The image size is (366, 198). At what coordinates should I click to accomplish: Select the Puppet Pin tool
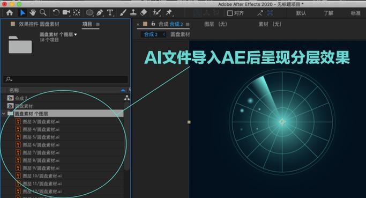click(x=169, y=13)
